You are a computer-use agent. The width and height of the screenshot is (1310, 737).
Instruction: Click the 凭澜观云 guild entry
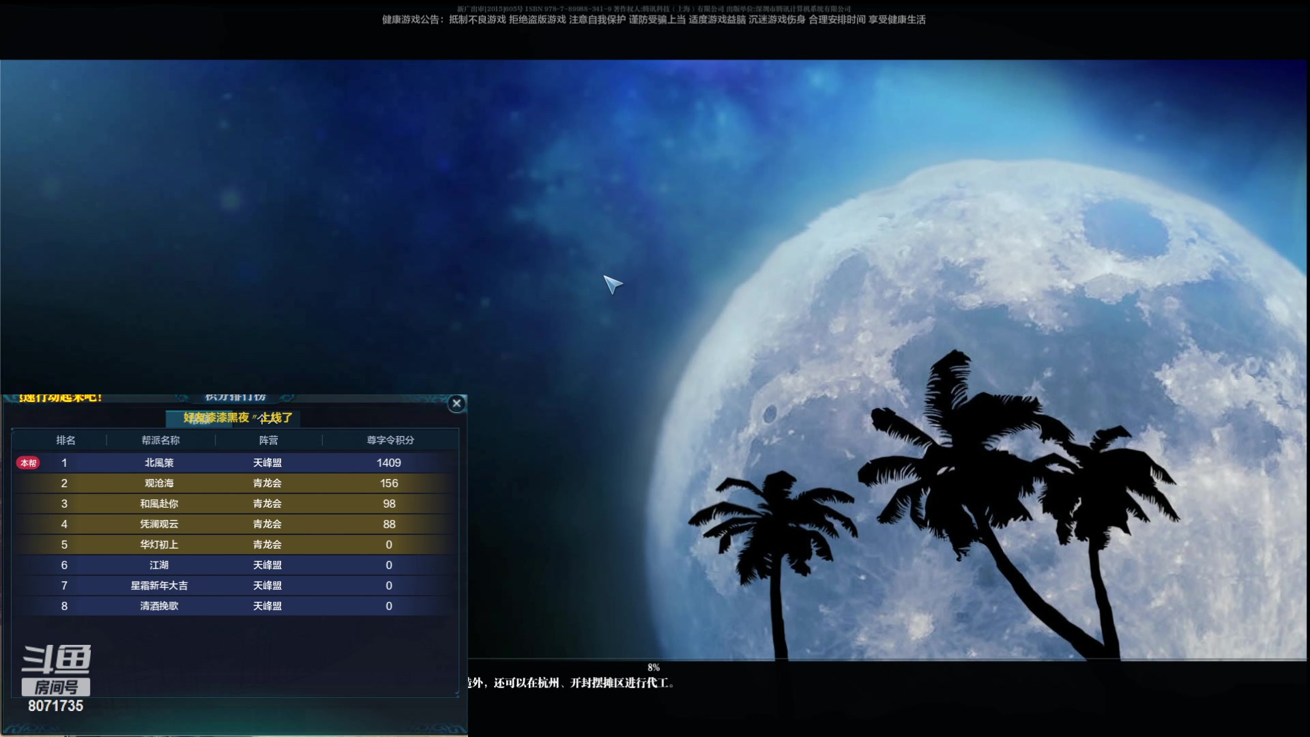pos(159,524)
